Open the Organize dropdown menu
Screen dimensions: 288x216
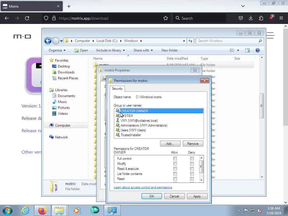[57, 50]
